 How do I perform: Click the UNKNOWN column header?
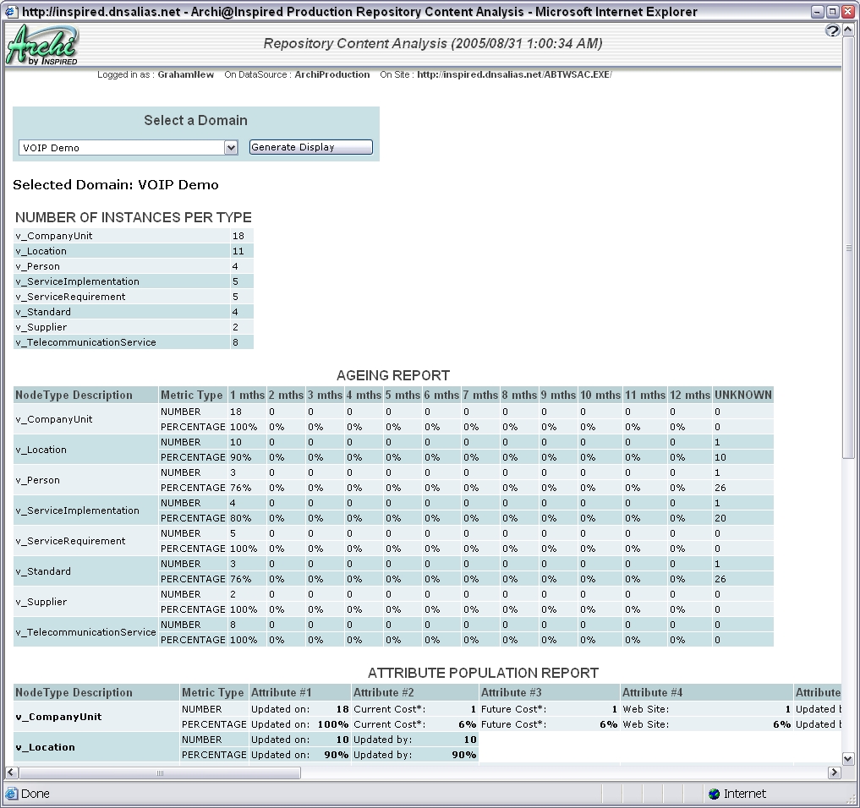click(x=742, y=394)
